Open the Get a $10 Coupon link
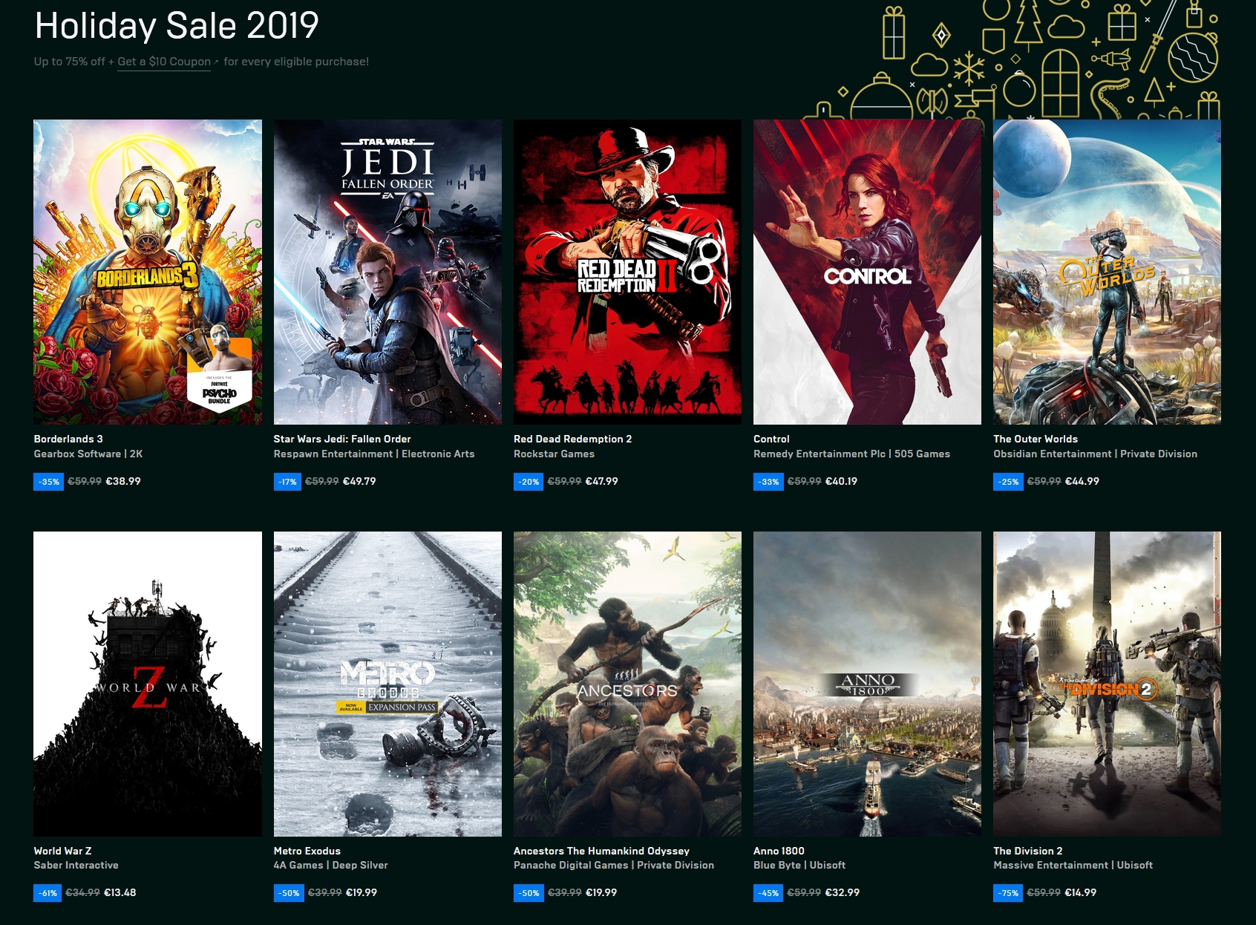The height and width of the screenshot is (925, 1256). [x=164, y=62]
